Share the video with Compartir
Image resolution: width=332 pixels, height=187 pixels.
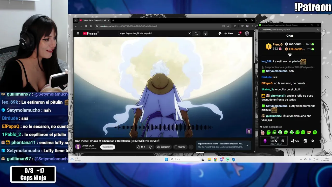click(163, 147)
